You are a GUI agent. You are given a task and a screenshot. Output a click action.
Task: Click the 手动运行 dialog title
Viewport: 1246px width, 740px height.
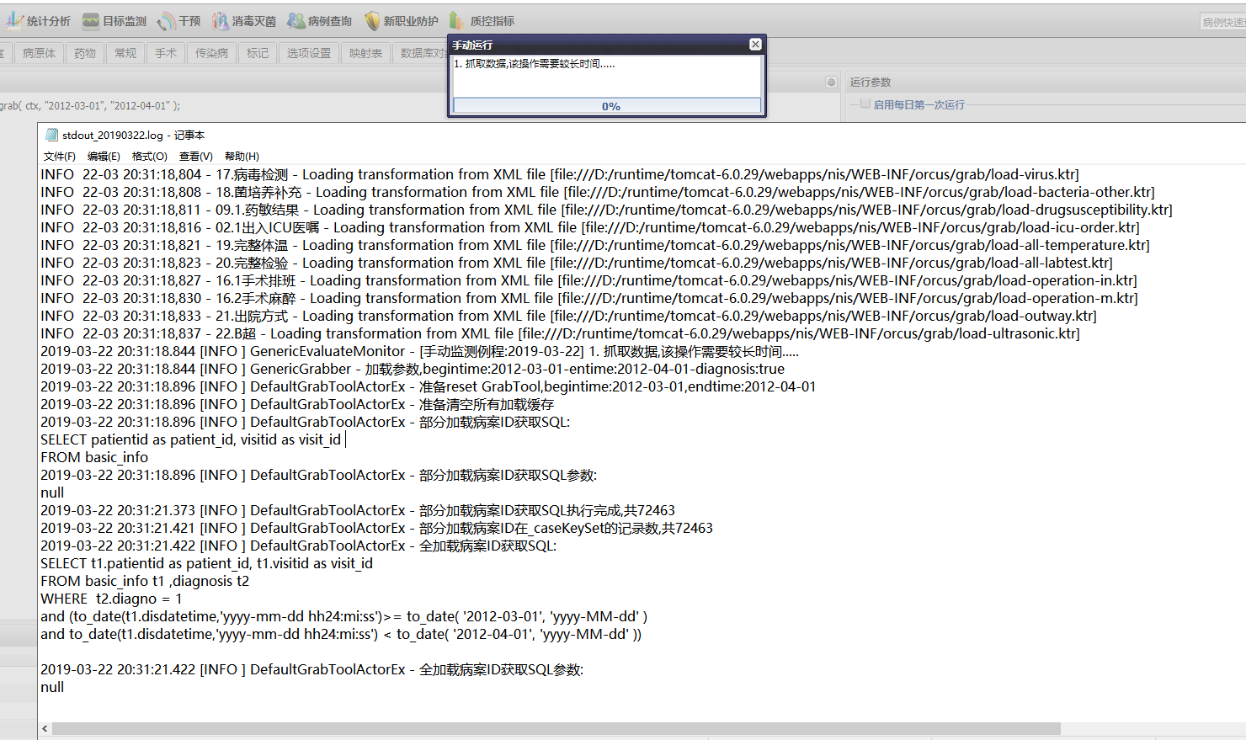pyautogui.click(x=472, y=45)
